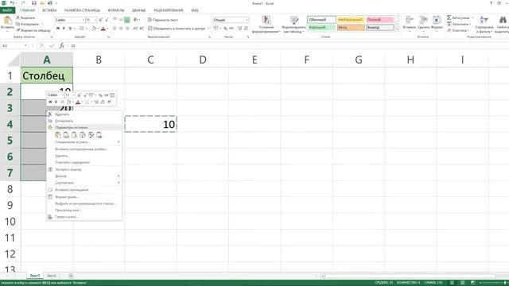
Task: Select the Плохой cell style
Action: click(x=380, y=20)
